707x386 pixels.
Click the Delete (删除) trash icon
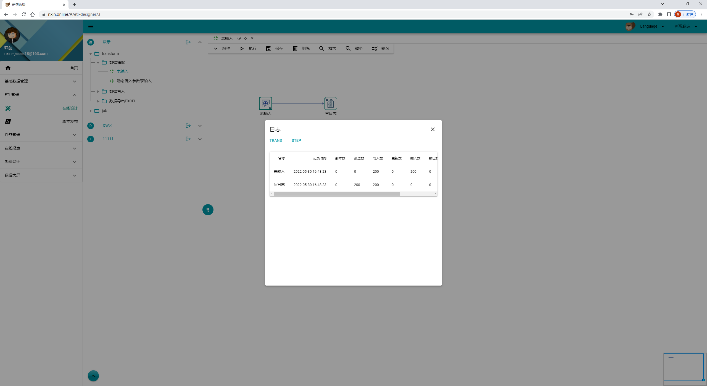(295, 49)
